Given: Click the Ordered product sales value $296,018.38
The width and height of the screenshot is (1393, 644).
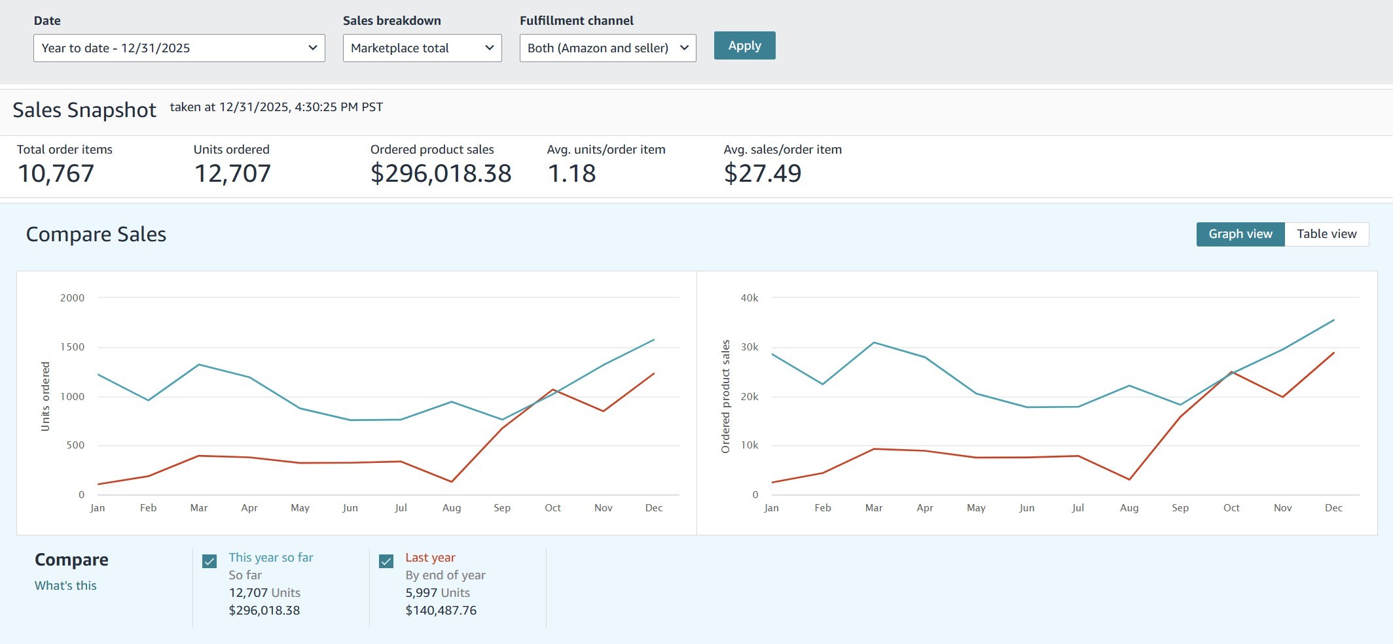Looking at the screenshot, I should [441, 173].
